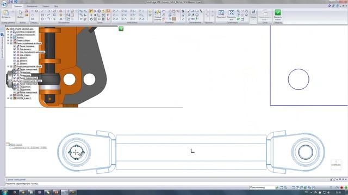
Task: Collapse the first Рычаг поворотный в сборе node
Action: point(8,67)
